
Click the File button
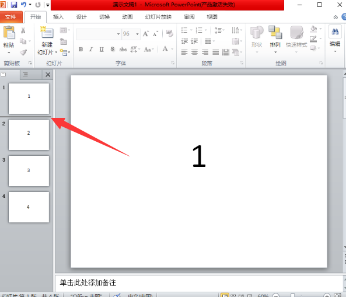pyautogui.click(x=11, y=17)
